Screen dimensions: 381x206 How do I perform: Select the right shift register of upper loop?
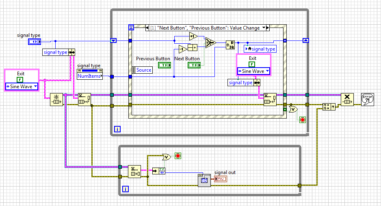tap(306, 40)
